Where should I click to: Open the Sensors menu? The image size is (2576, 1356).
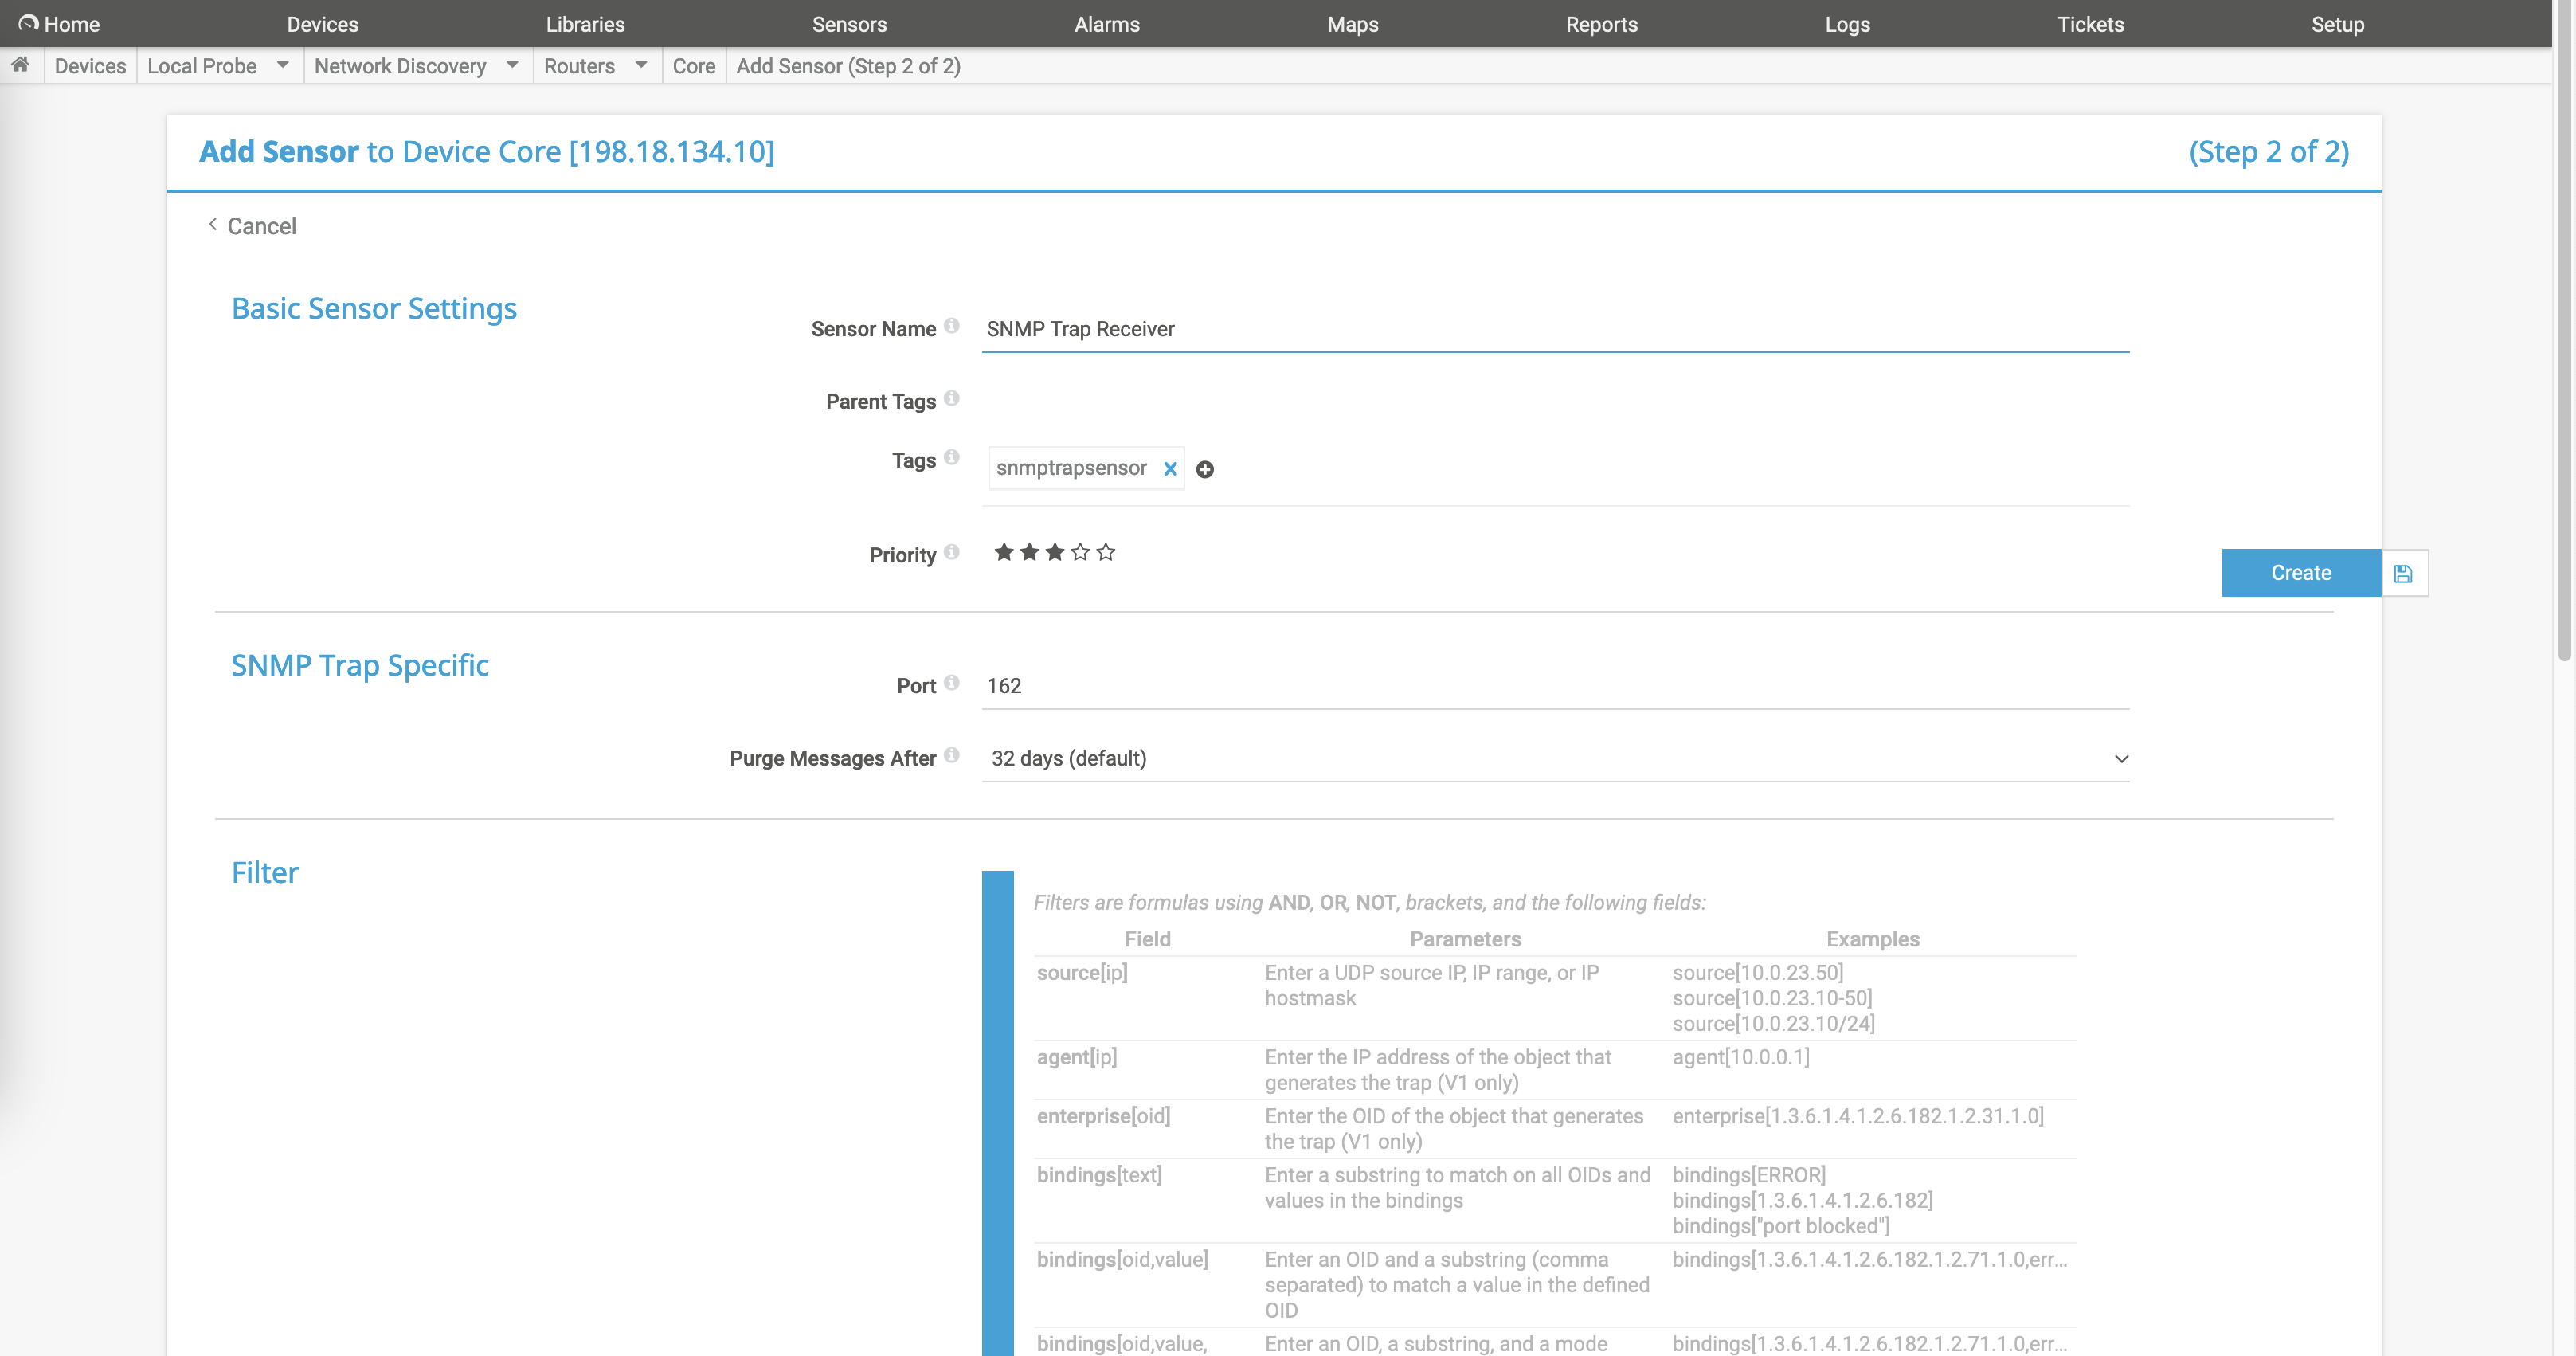849,24
